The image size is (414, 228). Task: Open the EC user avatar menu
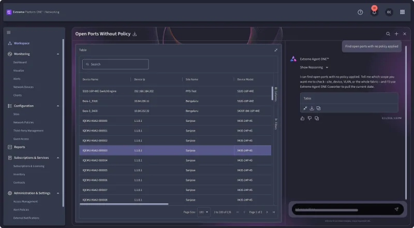tap(389, 12)
